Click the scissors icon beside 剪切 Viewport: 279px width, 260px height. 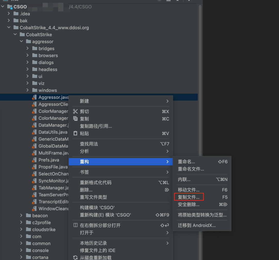click(x=75, y=112)
